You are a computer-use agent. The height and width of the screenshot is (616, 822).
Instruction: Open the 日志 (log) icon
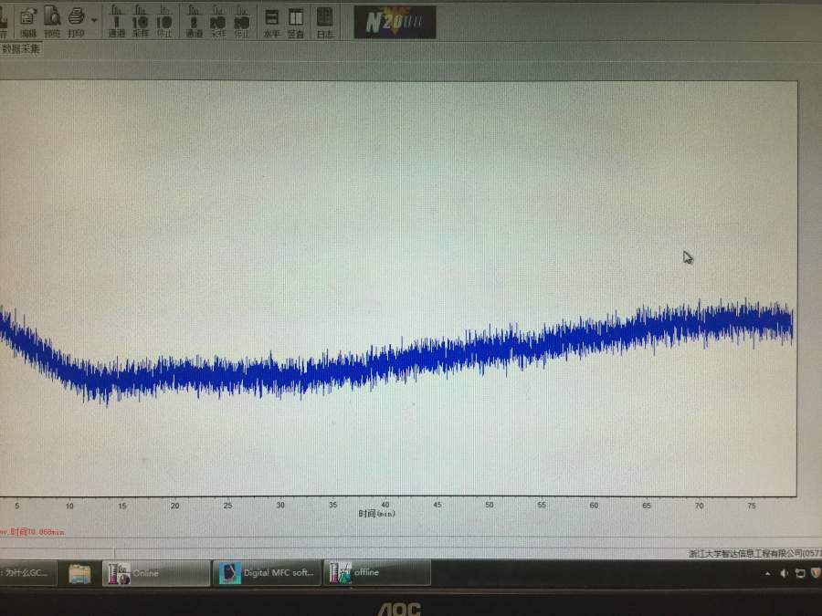[324, 23]
